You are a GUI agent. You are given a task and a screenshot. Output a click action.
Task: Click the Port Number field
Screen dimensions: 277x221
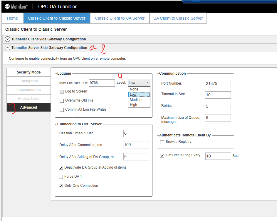(x=218, y=83)
